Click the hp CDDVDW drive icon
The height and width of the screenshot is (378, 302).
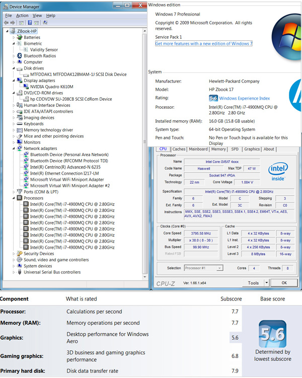[26, 99]
